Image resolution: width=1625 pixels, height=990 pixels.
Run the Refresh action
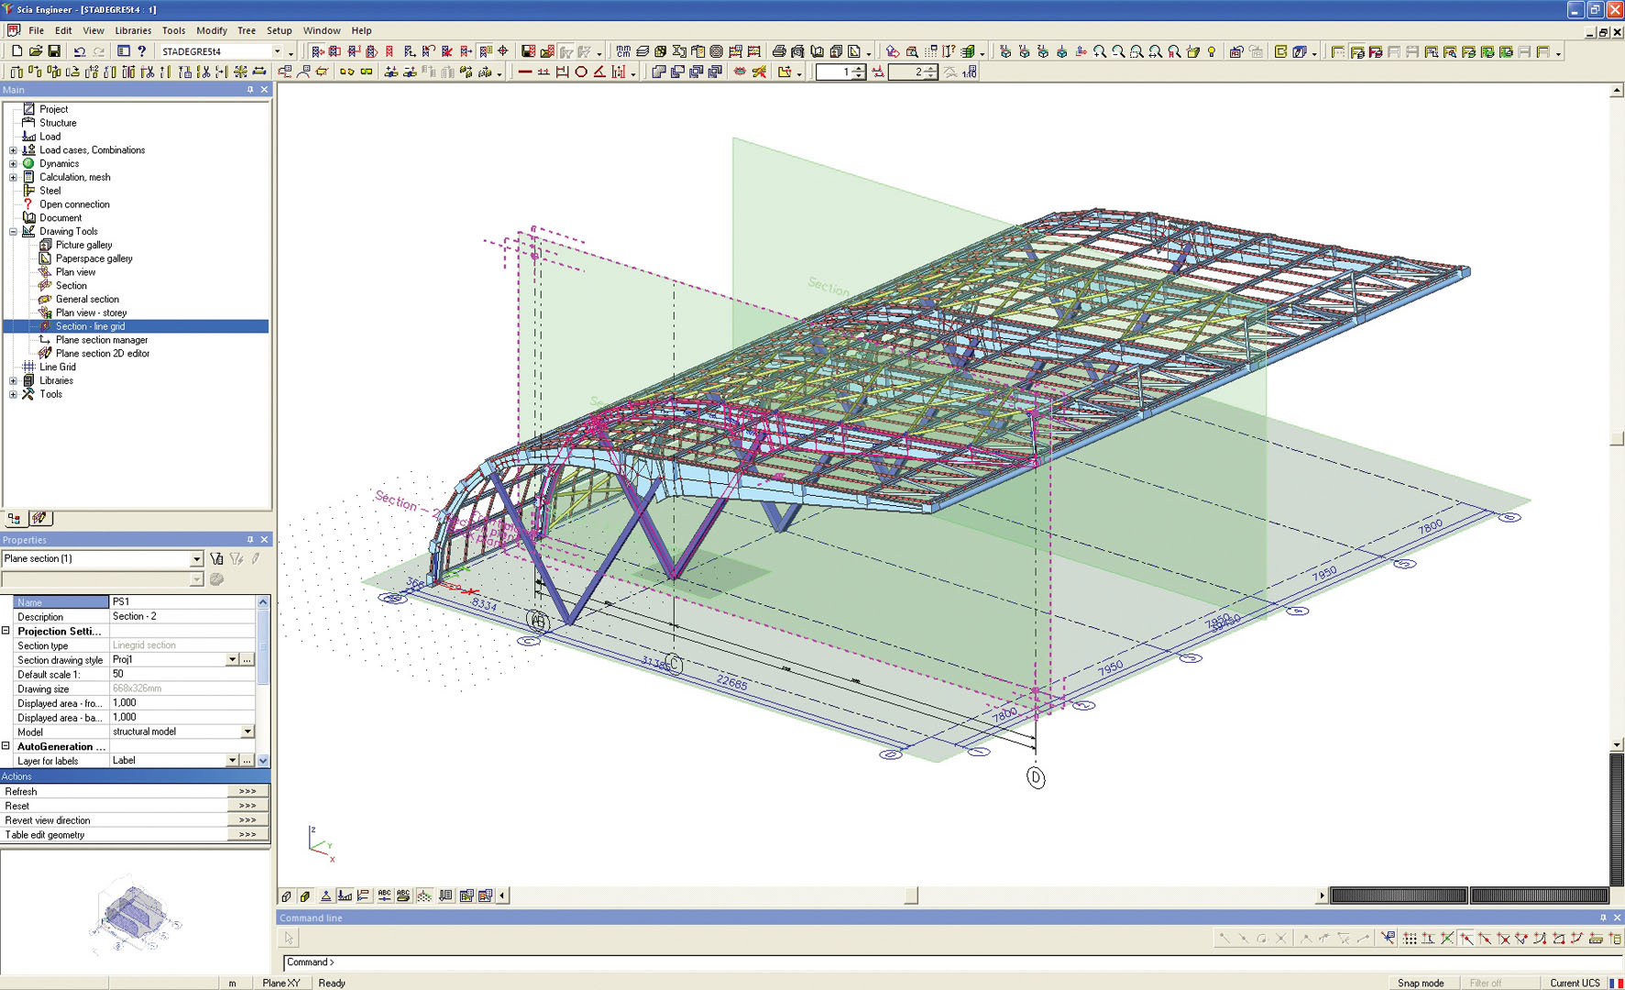[x=247, y=791]
